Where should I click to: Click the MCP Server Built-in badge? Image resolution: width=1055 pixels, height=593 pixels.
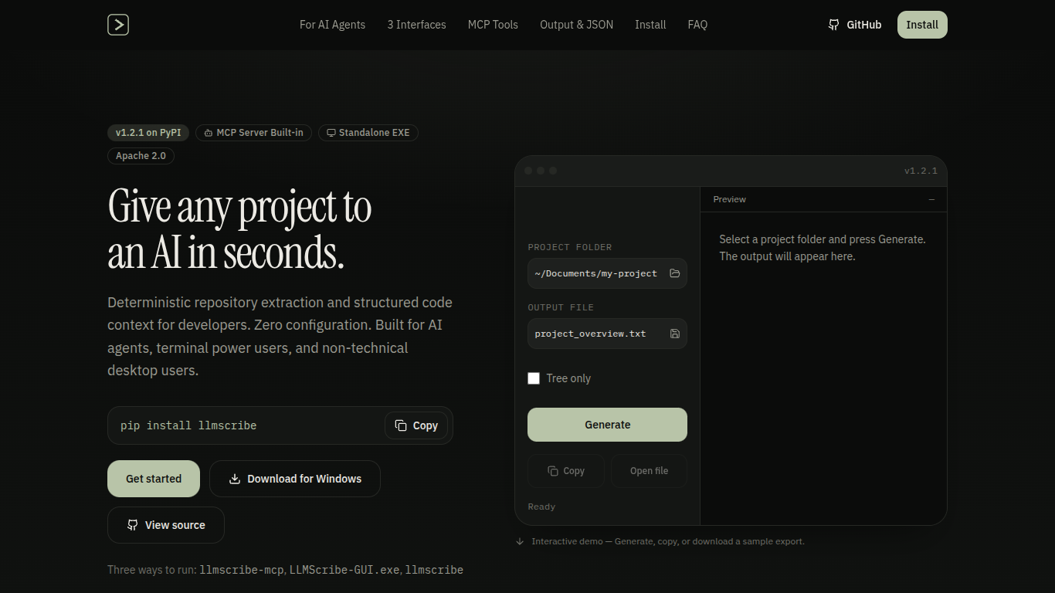point(253,133)
